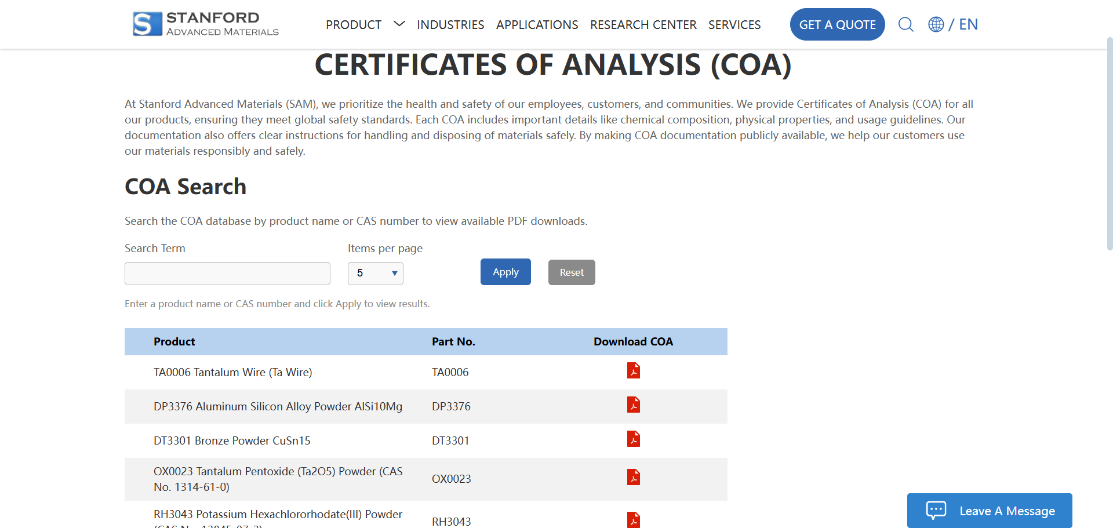Open the EN language selector
The height and width of the screenshot is (528, 1113).
tap(968, 24)
